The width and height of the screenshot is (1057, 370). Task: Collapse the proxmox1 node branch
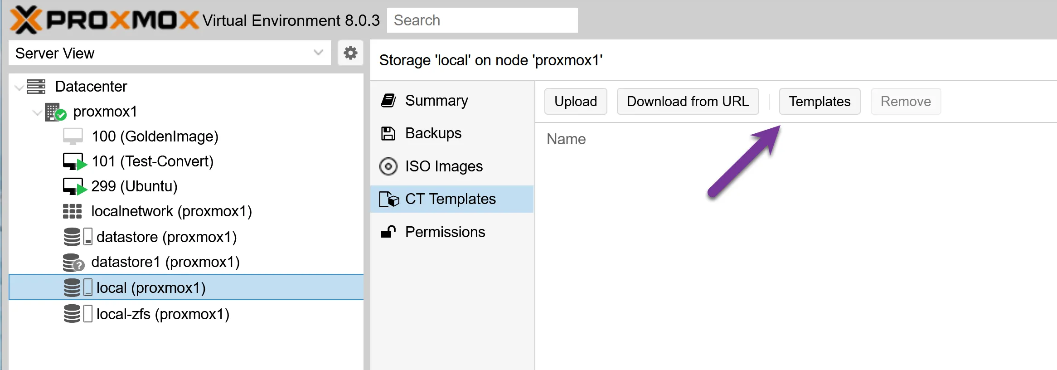coord(37,112)
